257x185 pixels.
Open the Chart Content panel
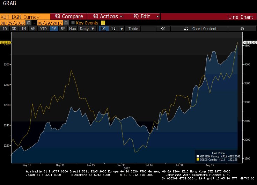coord(199,29)
